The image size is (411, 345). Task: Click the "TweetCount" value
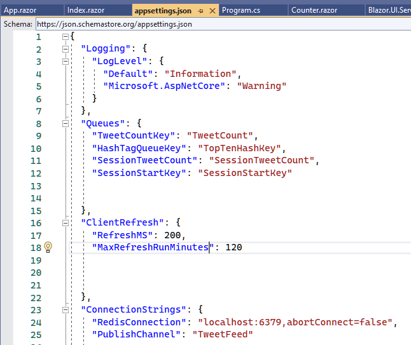coord(220,135)
